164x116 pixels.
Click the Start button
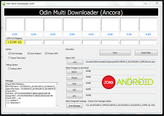(115, 53)
